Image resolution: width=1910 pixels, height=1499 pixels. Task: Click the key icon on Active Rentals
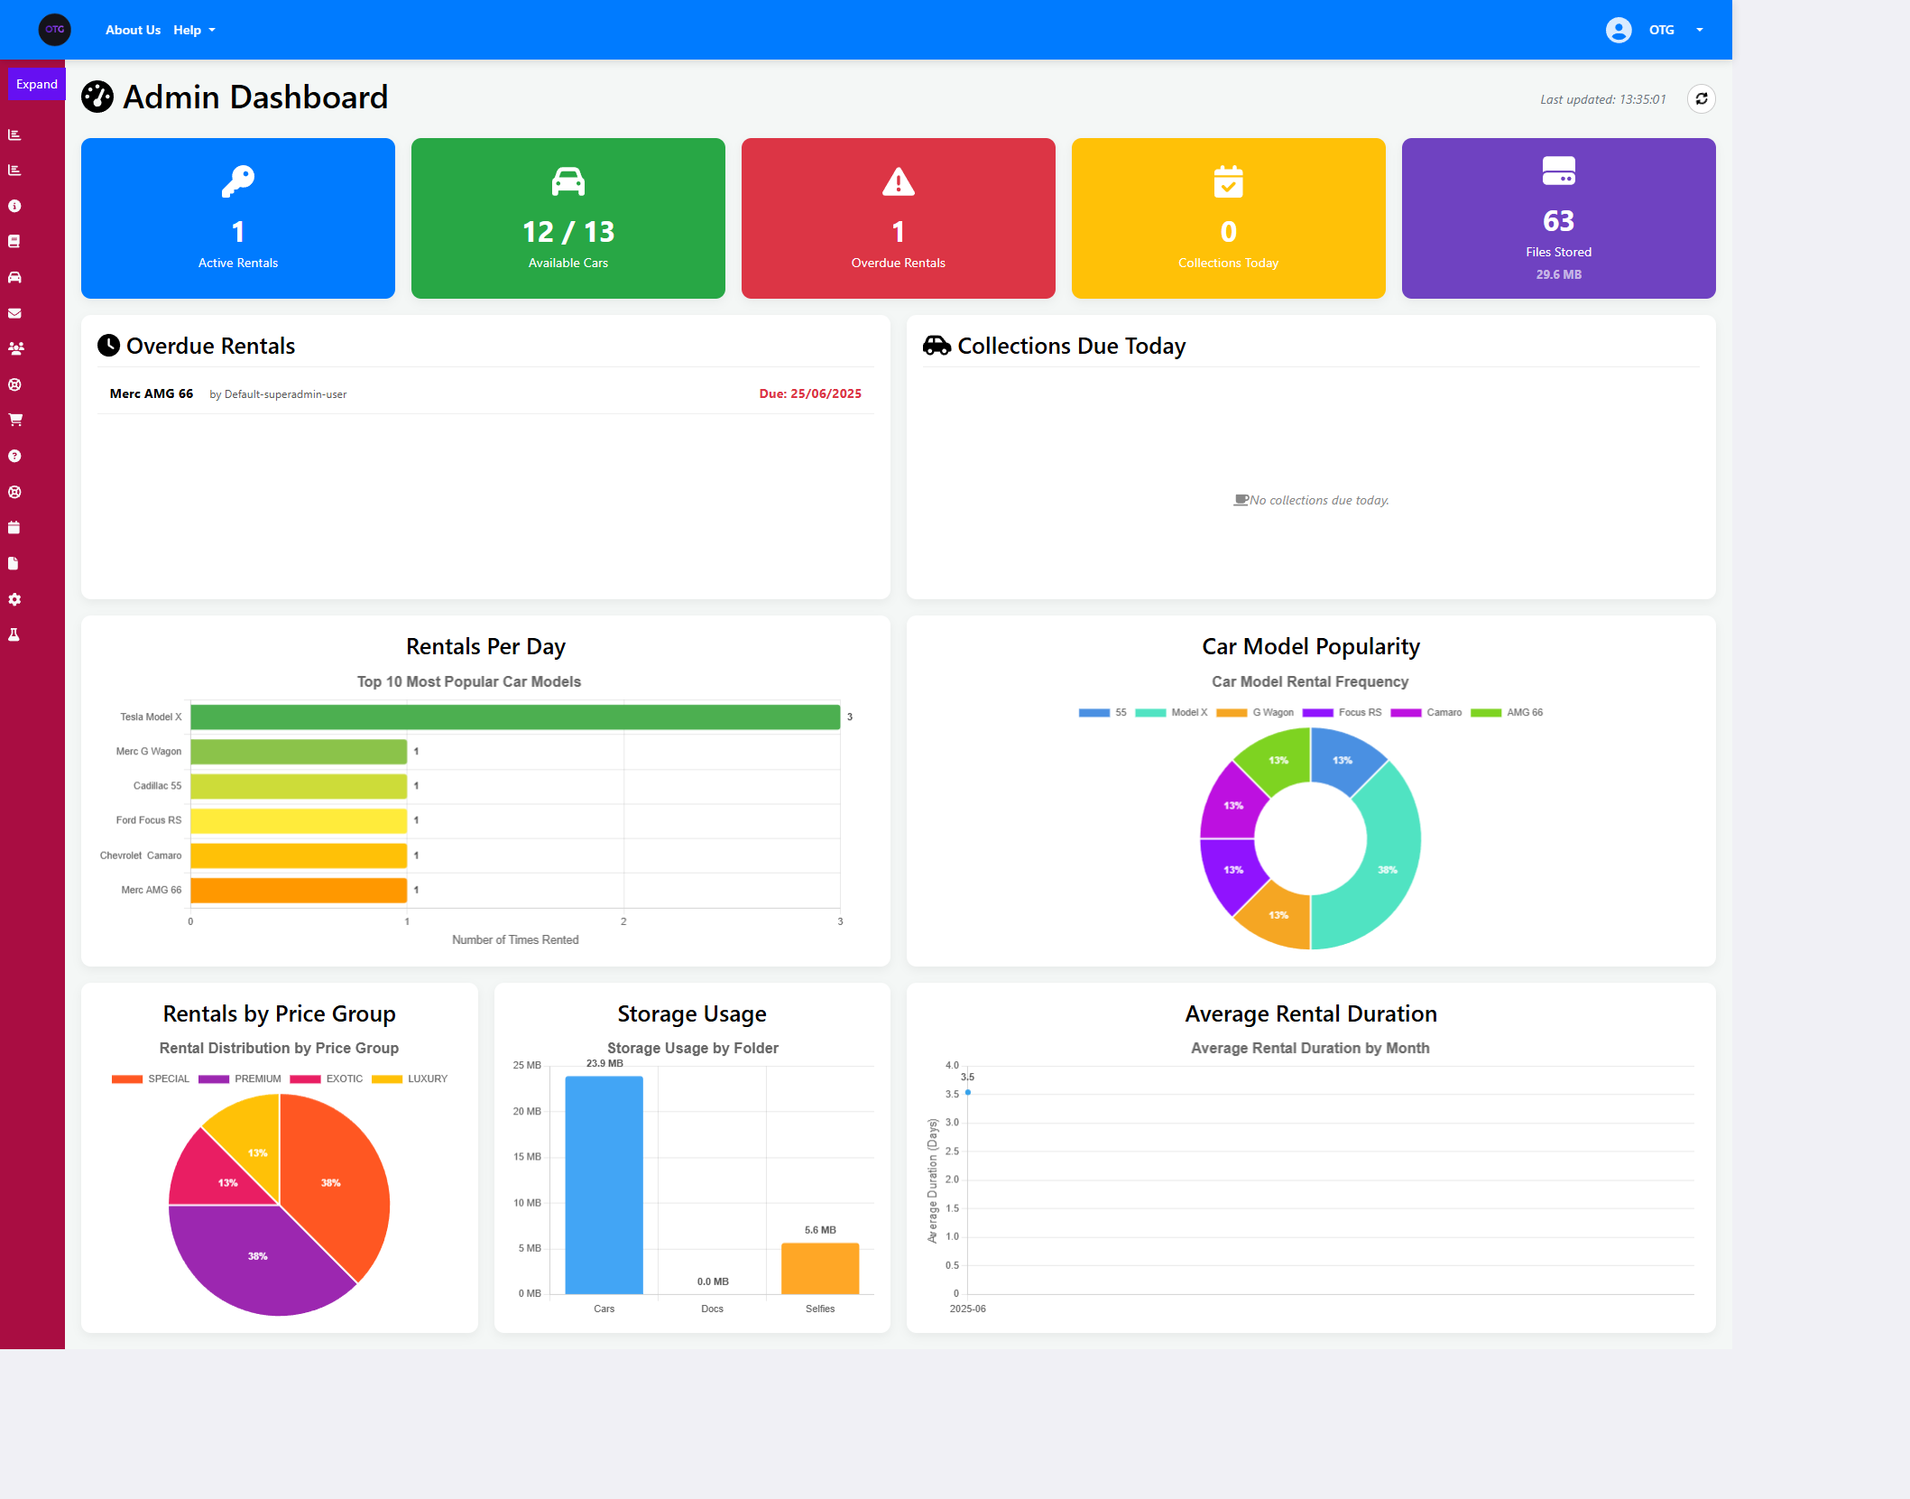(238, 181)
